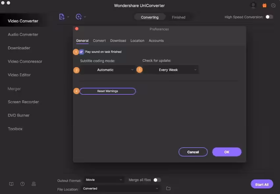Viewport: 280px width, 194px height.
Task: Open the File Location Converted dropdown
Action: click(121, 188)
